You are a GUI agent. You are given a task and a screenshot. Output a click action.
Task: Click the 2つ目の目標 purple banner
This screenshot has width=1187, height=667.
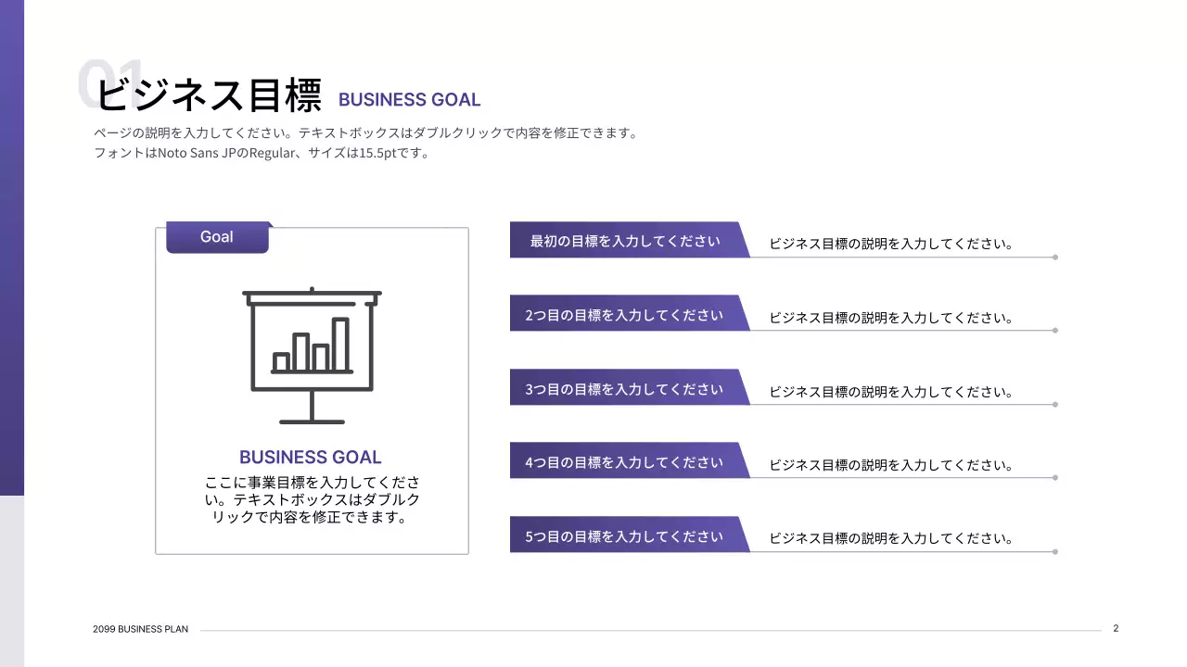point(625,315)
